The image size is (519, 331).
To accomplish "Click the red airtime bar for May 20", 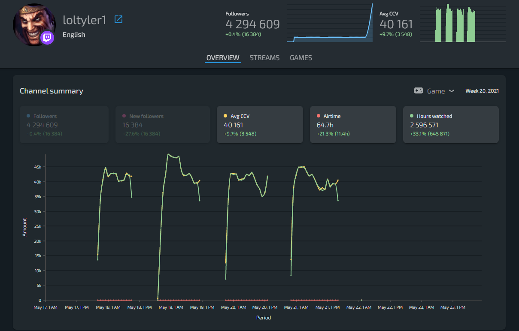I will point(246,300).
